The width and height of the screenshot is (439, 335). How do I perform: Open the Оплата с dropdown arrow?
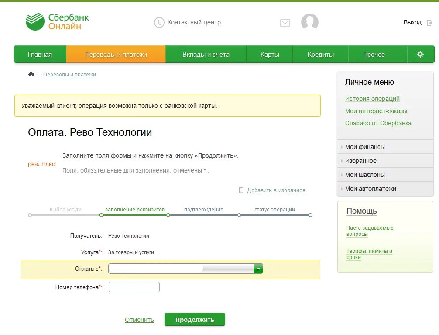point(258,269)
